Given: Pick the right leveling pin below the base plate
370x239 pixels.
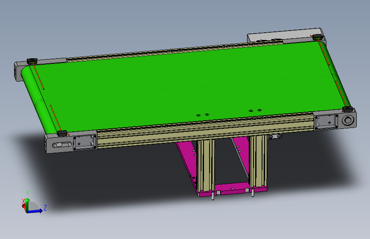Looking at the screenshot, I should pos(253,192).
